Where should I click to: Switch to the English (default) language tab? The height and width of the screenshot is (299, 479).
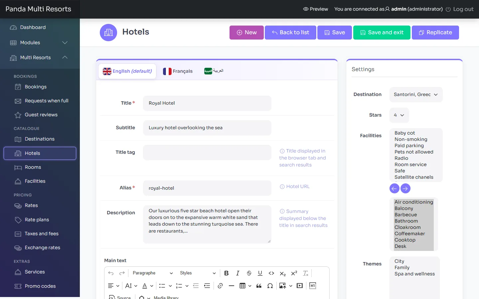(127, 71)
